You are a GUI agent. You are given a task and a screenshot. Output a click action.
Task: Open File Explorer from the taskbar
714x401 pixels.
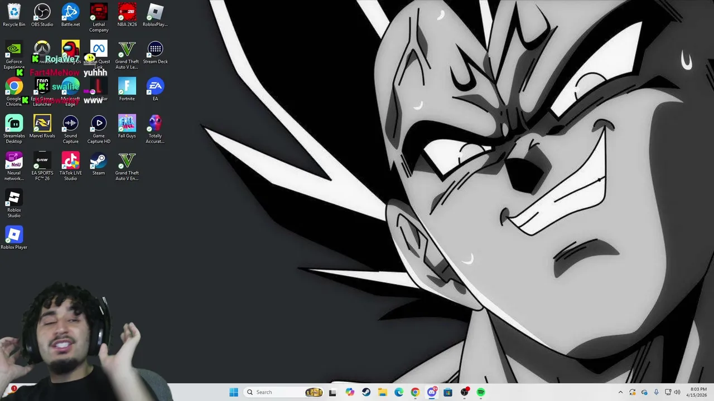382,392
